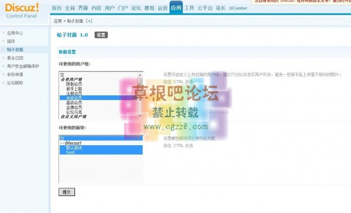Select 空 in the forum list

(101, 138)
